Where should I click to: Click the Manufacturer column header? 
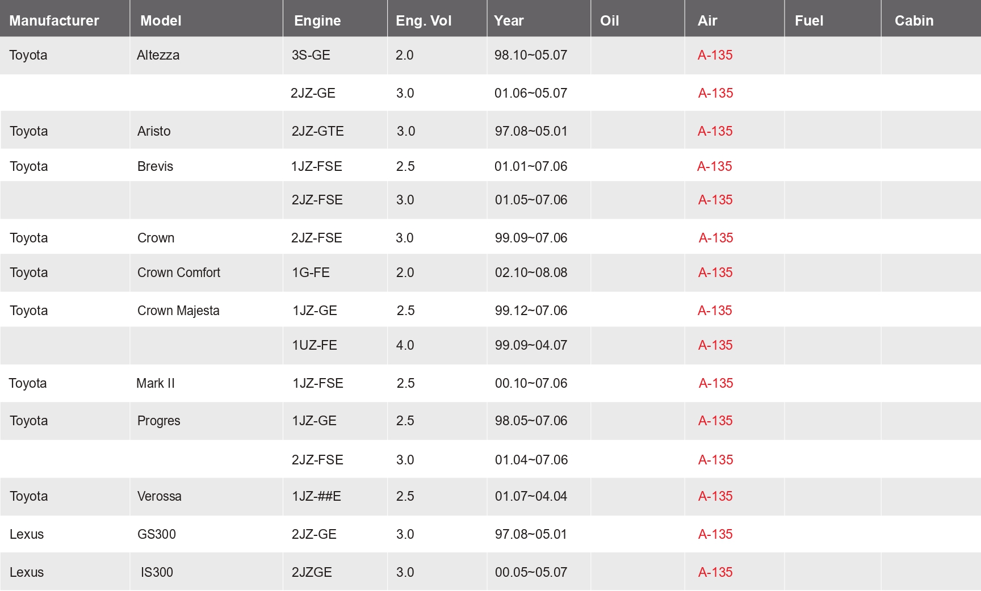(x=54, y=21)
